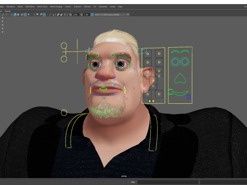Toggle the Motion Blur icon
Image resolution: width=247 pixels, height=185 pixels.
[x=41, y=14]
